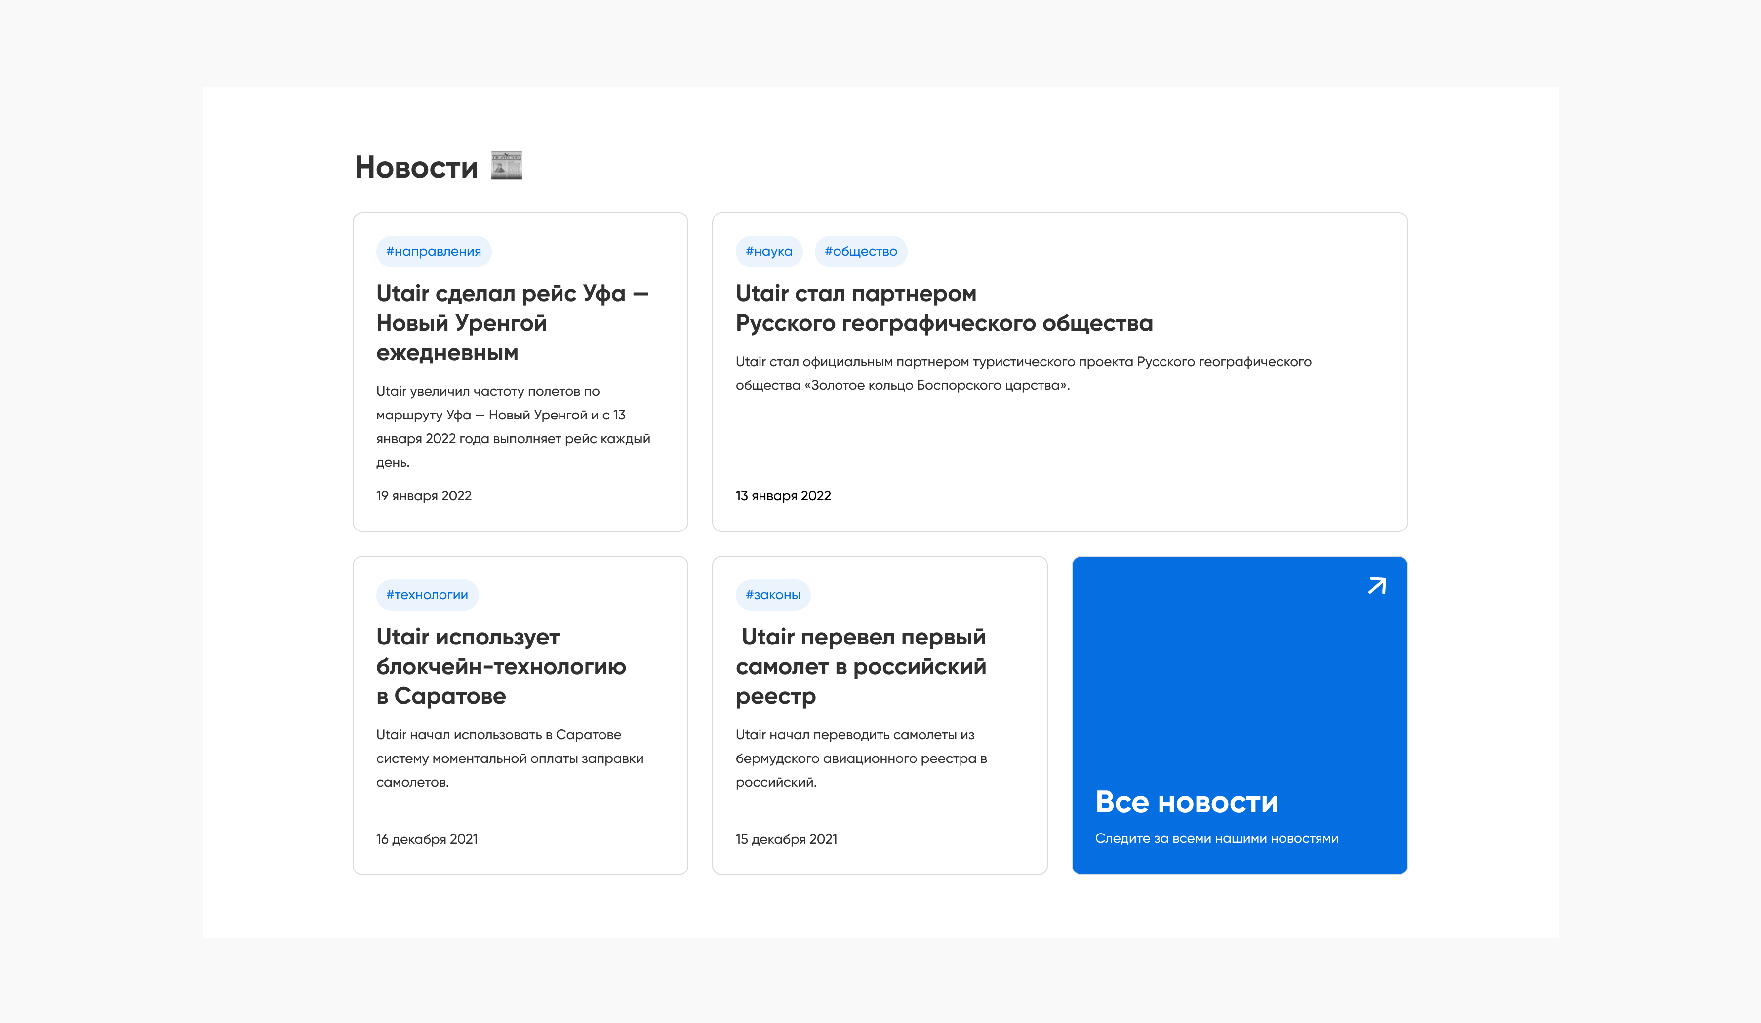
Task: Select the #технологии tag
Action: coord(427,595)
